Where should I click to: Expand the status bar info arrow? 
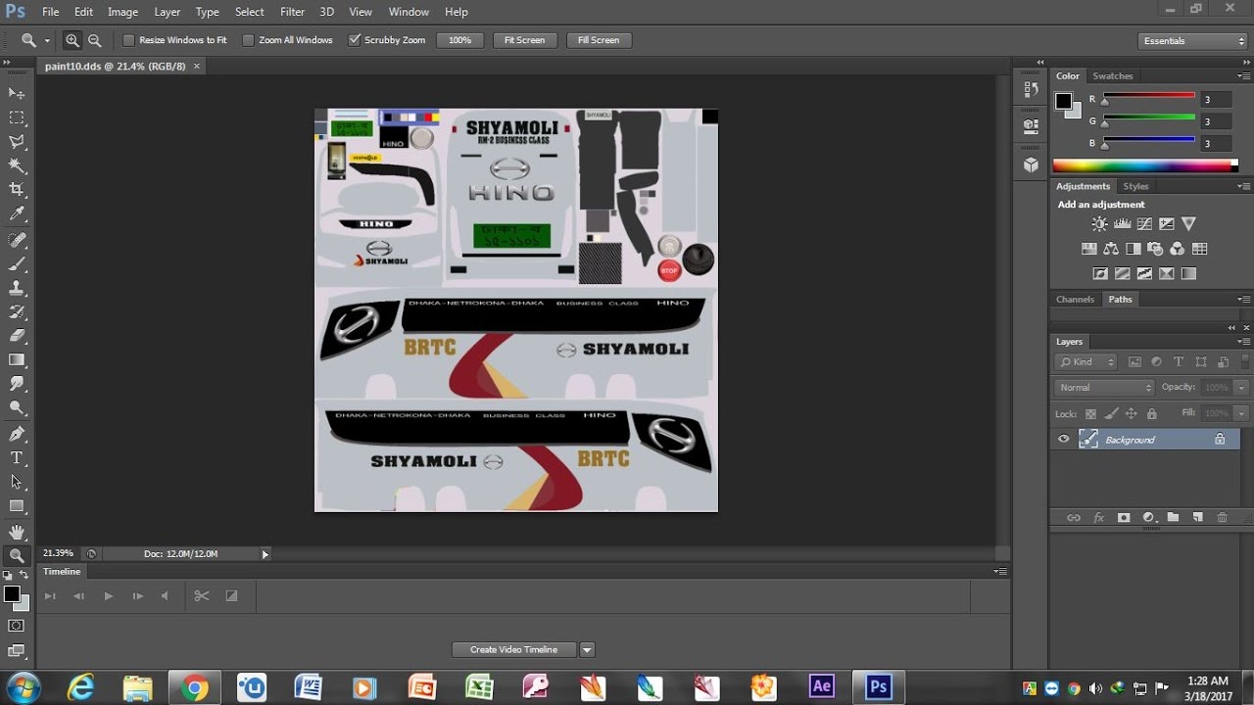point(265,554)
